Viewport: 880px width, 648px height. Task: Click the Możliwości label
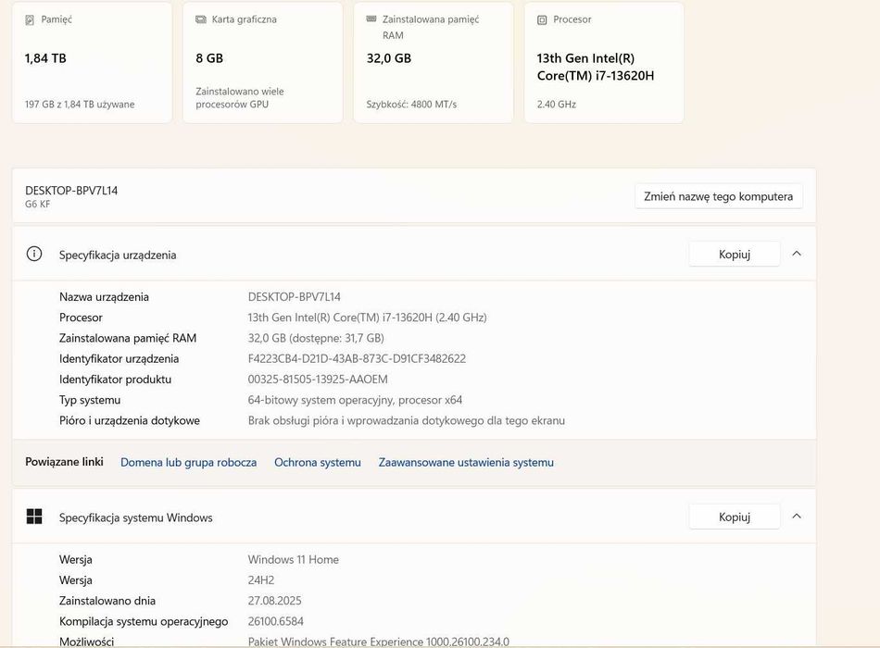point(86,642)
